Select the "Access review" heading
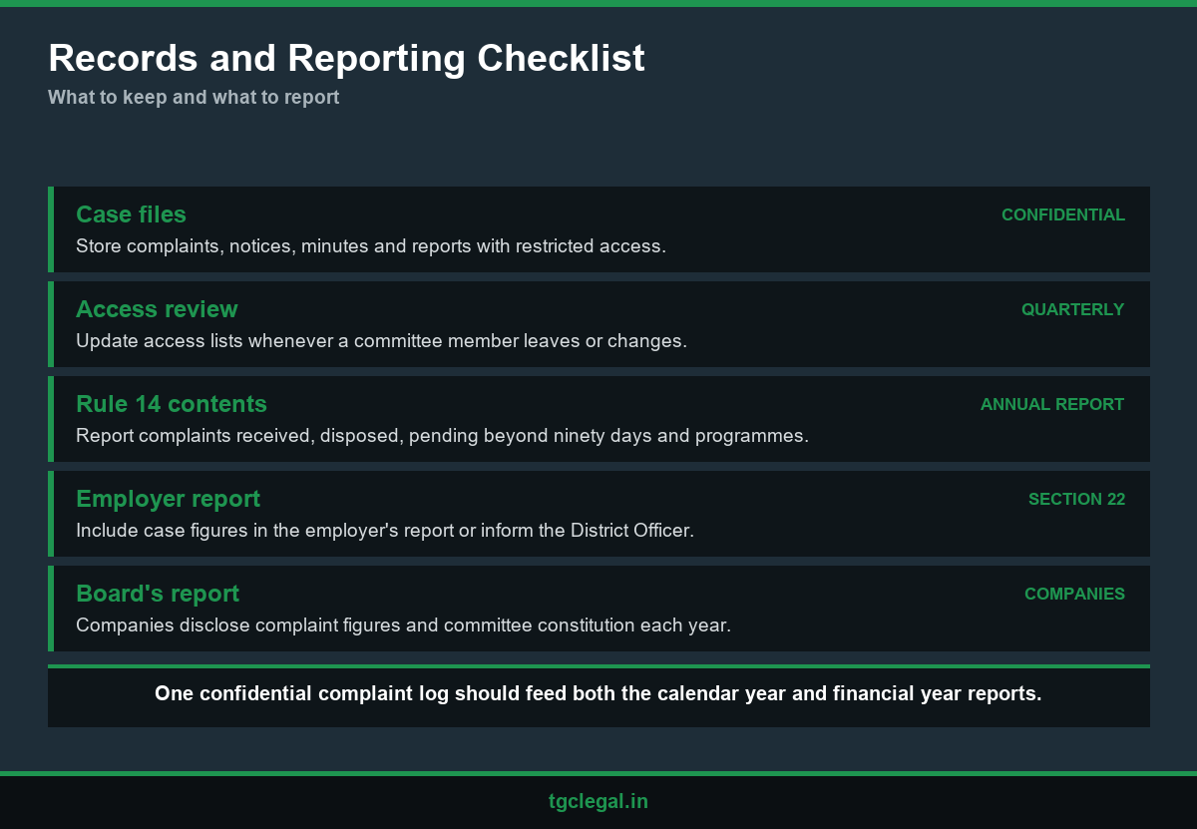 point(157,309)
